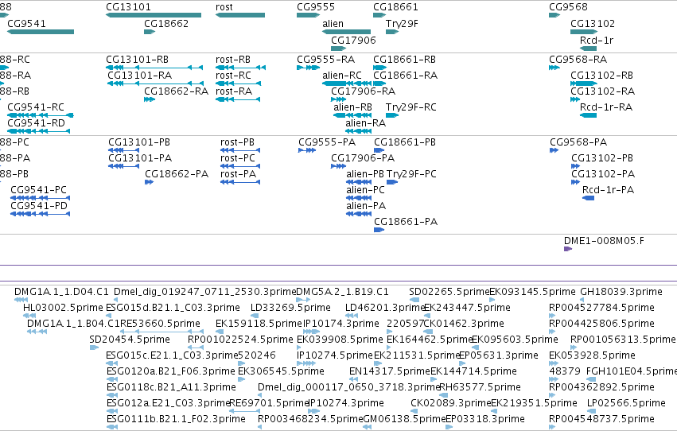The image size is (677, 431).
Task: Select transcript CG13101-RB
Action: point(154,68)
